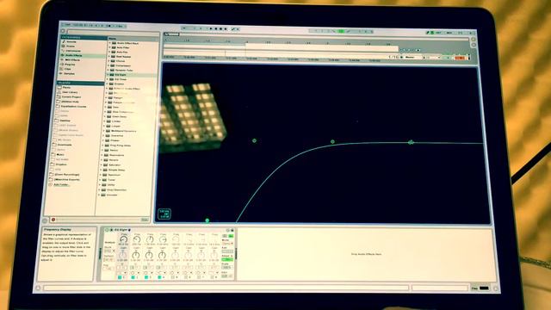Screen dimensions: 551x310
Task: Expand the EQ Three entry
Action: (x=108, y=79)
